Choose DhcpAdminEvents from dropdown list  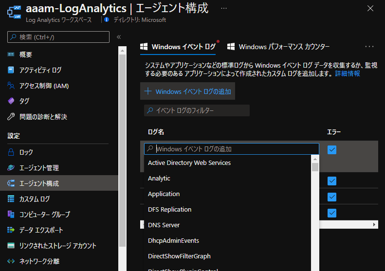tap(227, 240)
